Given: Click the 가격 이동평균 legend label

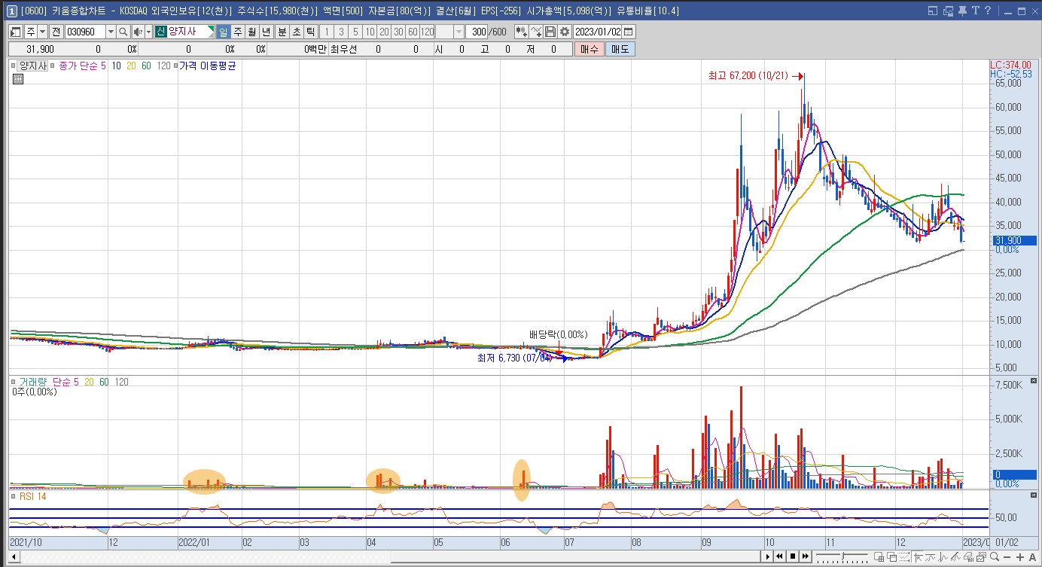Looking at the screenshot, I should [207, 66].
